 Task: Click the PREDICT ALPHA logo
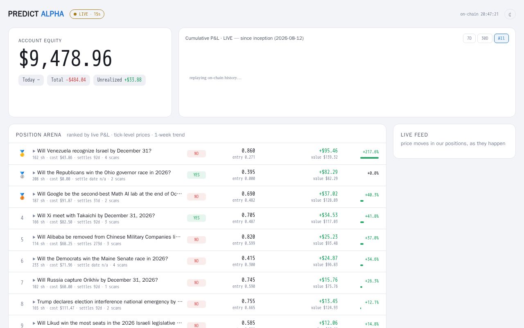tap(36, 14)
